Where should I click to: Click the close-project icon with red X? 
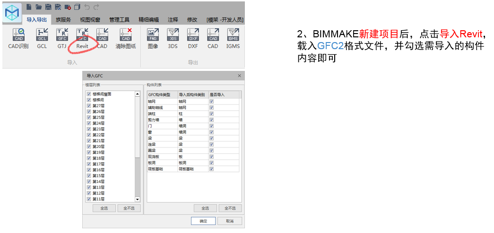[x=68, y=7]
